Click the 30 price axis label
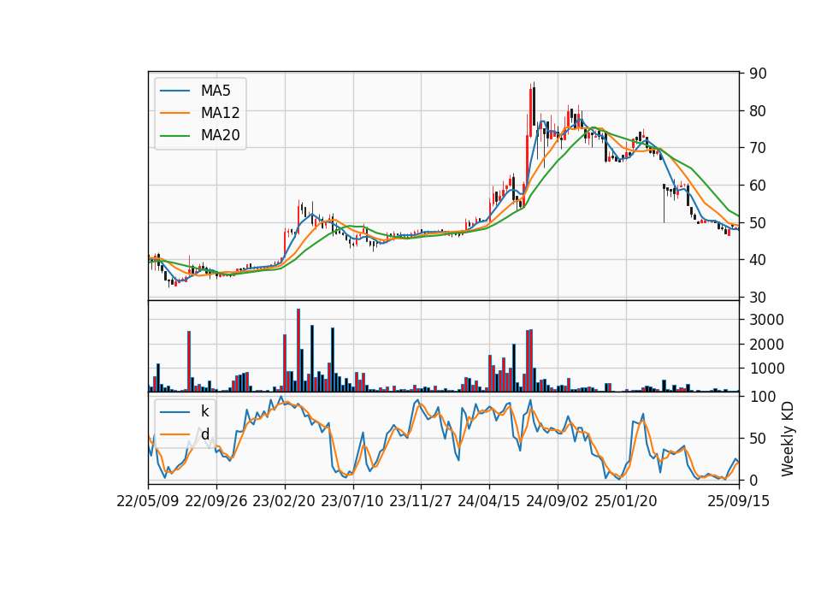821x590 pixels. (758, 298)
